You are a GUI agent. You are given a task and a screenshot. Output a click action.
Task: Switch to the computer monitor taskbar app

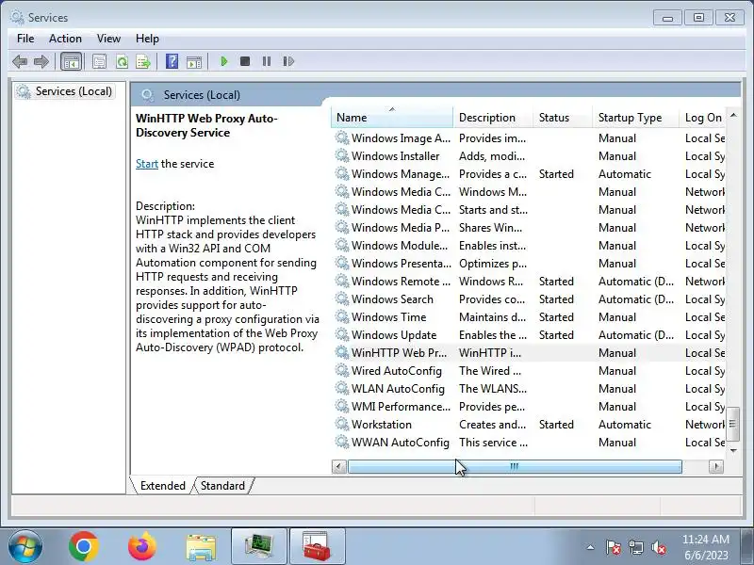click(259, 547)
